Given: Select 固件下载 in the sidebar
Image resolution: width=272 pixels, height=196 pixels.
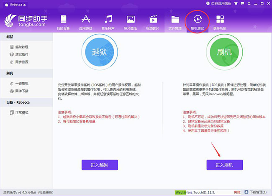Looking at the screenshot, I should tap(19, 91).
